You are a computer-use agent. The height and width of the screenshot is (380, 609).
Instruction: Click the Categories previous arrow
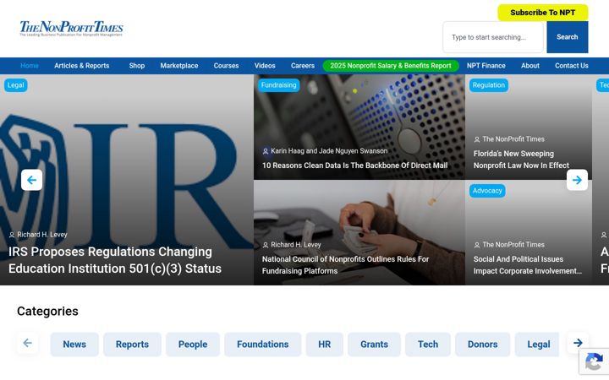[x=28, y=343]
